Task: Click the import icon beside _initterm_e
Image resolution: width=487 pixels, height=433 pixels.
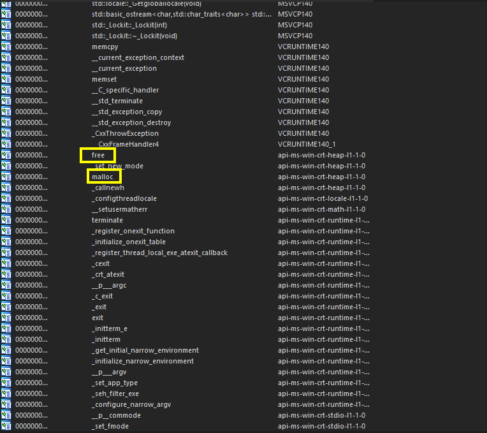Action: (x=6, y=328)
